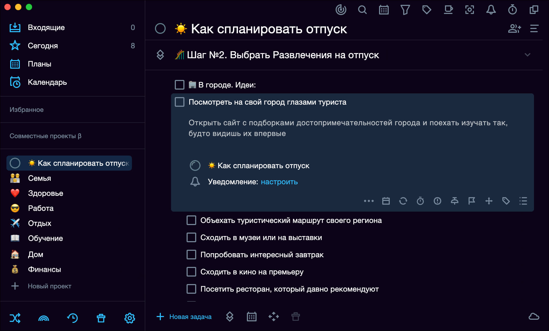Screen dimensions: 549x331
Task: Open the filter funnel icon
Action: tap(405, 10)
